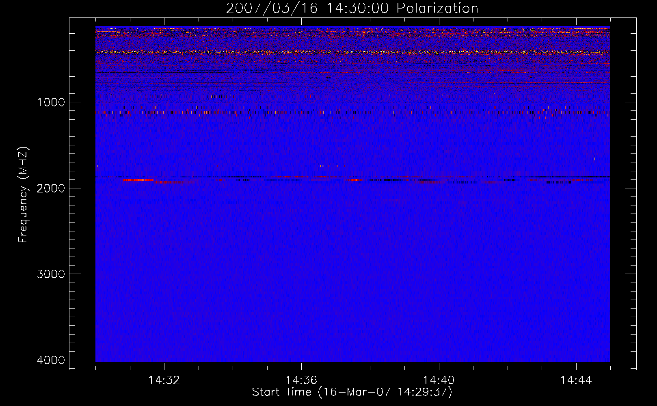657x406 pixels.
Task: Click the 4000 frequency tick label
Action: 51,360
